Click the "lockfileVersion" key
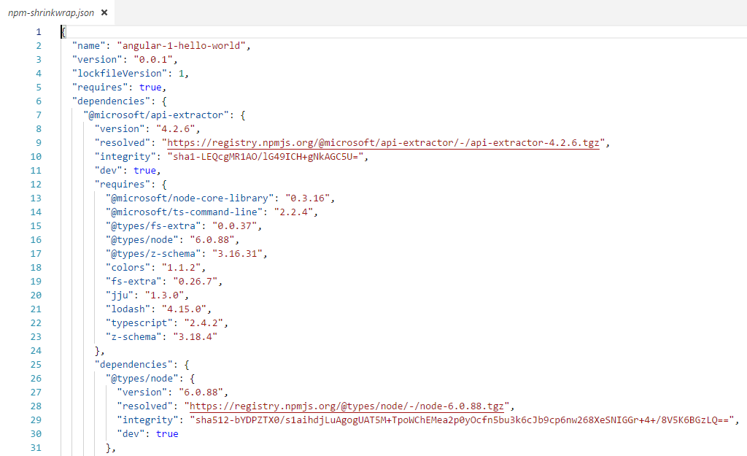This screenshot has width=747, height=456. tap(117, 73)
